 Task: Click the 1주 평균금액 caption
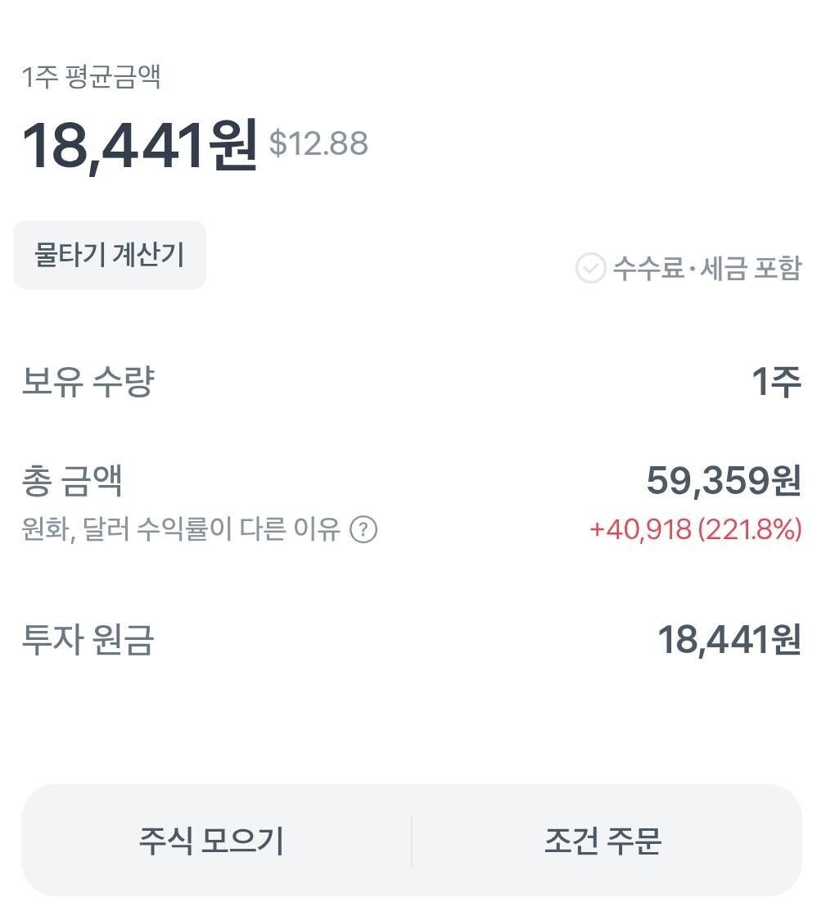click(x=91, y=76)
